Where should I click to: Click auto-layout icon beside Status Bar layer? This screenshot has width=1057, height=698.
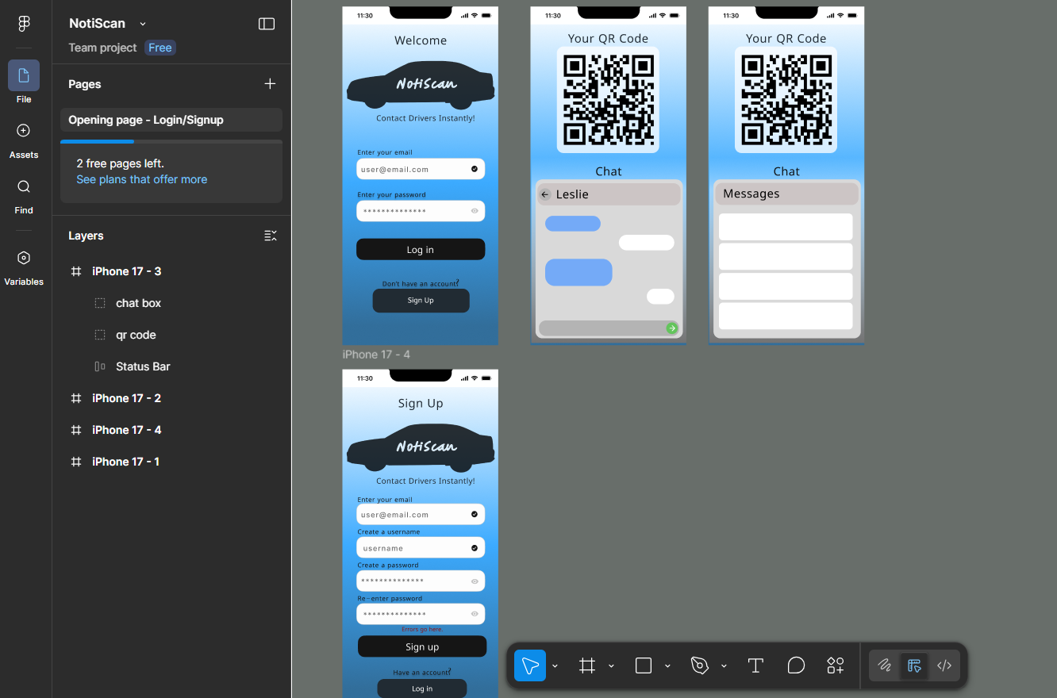[x=100, y=366]
